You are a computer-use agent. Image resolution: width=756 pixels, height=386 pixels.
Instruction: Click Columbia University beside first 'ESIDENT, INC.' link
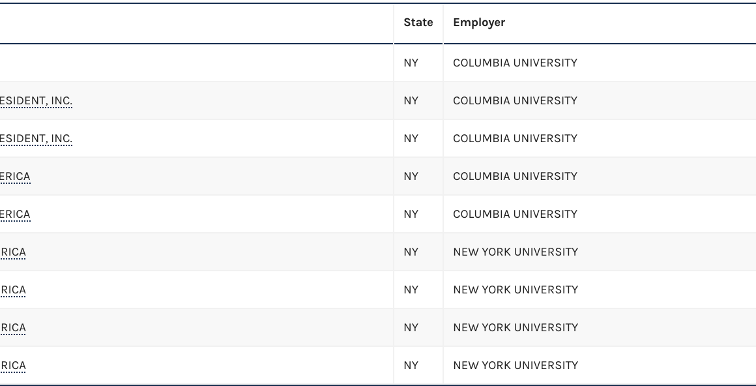coord(515,100)
